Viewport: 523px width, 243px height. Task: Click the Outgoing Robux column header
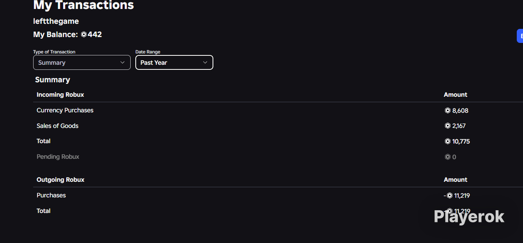point(60,179)
